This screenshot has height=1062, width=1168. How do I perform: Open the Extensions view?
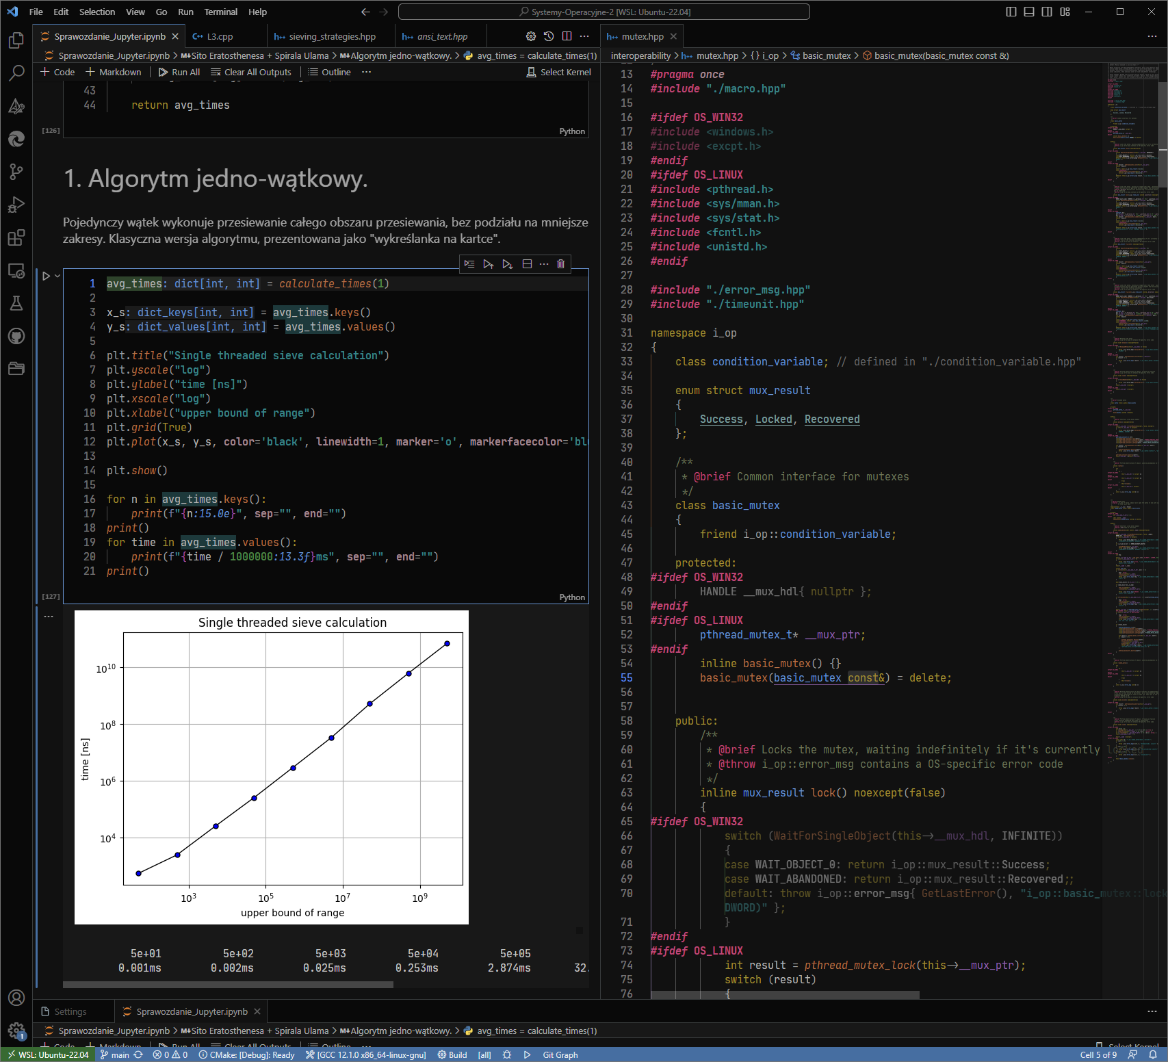coord(16,237)
